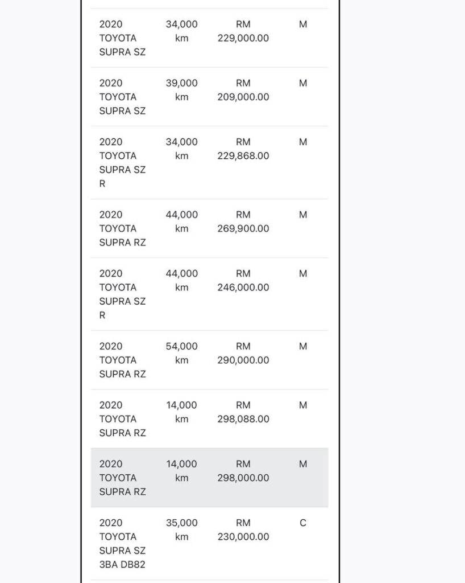465x583 pixels.
Task: Click the car name in the highlighted row
Action: point(122,478)
